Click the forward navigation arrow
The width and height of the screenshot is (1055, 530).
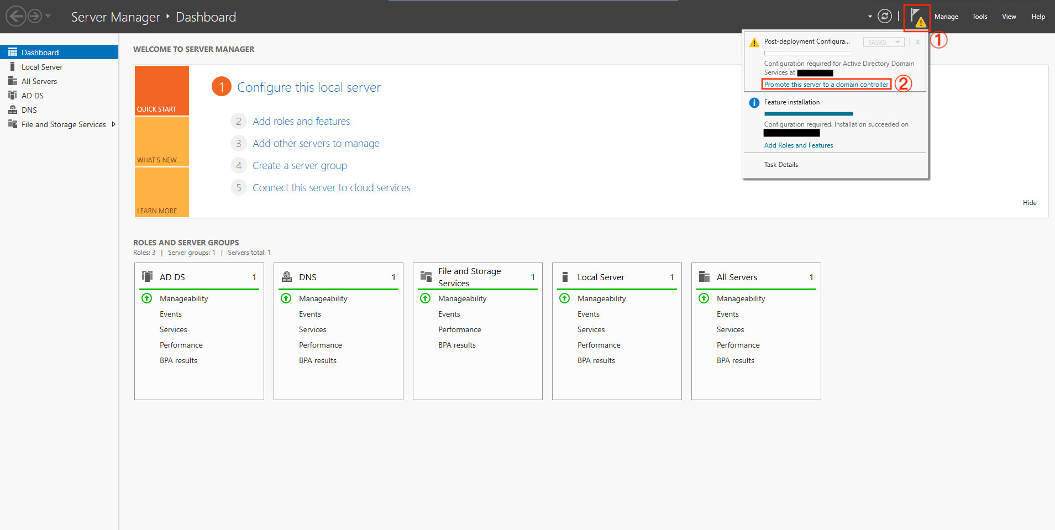click(x=35, y=16)
